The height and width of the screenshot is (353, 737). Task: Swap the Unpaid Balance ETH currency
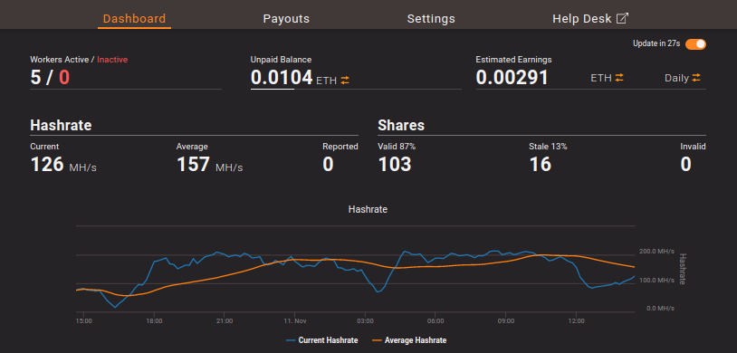tap(346, 81)
